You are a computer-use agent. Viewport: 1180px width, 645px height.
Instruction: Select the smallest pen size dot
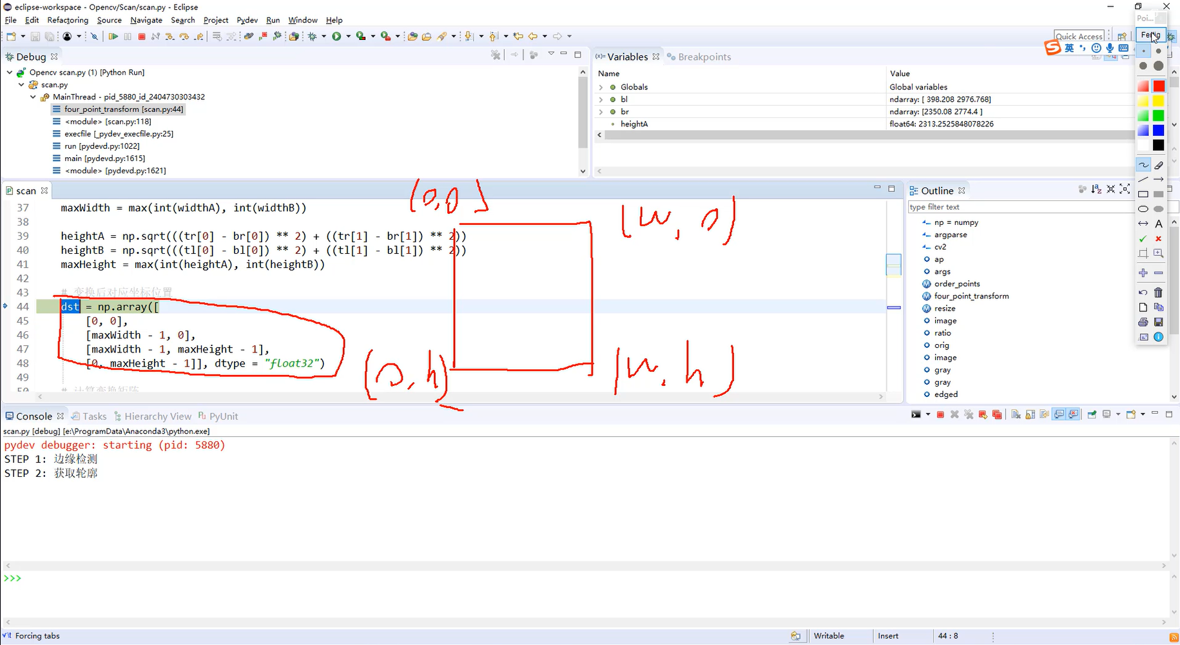[x=1143, y=51]
